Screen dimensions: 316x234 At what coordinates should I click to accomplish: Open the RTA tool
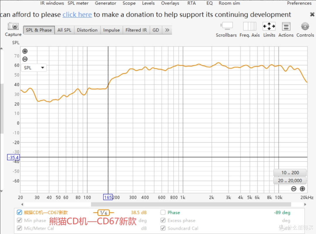[x=191, y=3]
